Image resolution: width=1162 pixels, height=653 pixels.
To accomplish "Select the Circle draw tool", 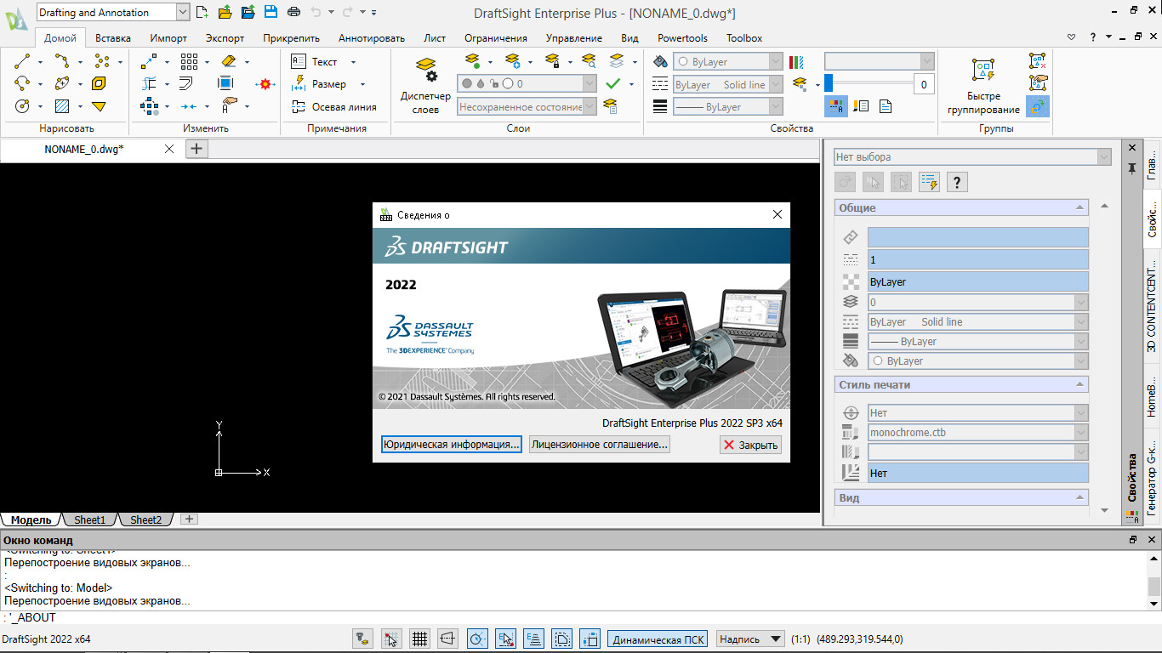I will pos(22,106).
